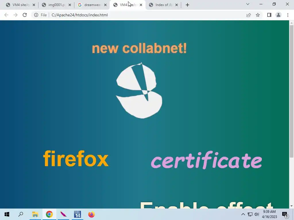The width and height of the screenshot is (294, 220).
Task: Show hidden system tray icons
Action: click(x=243, y=214)
